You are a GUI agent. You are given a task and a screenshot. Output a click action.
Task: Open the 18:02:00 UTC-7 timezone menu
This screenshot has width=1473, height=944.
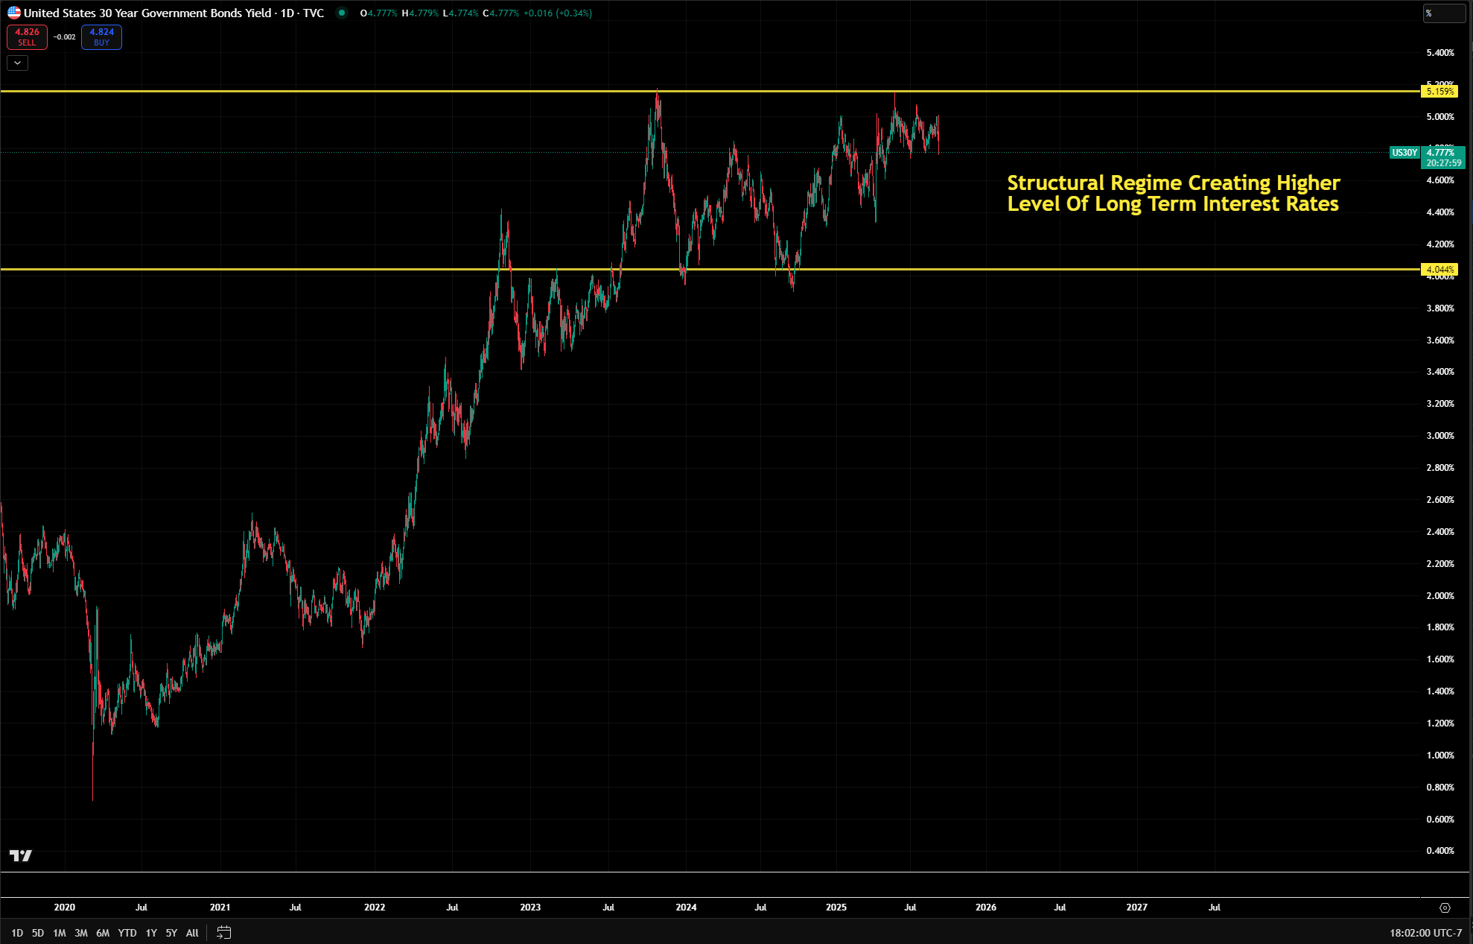[x=1425, y=933]
